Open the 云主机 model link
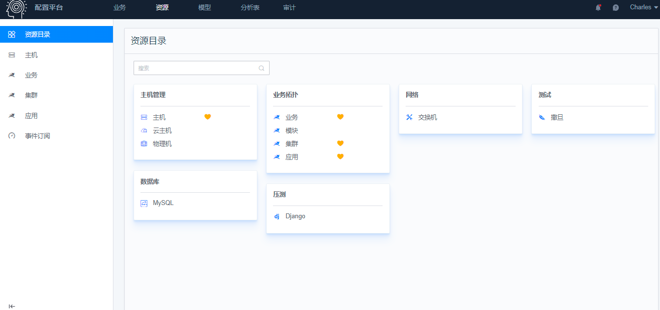The width and height of the screenshot is (660, 310). pos(162,130)
